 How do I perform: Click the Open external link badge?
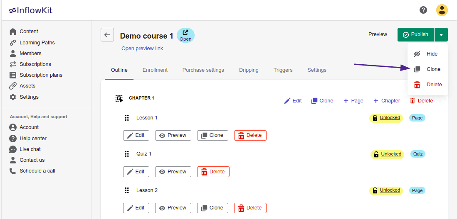(185, 35)
